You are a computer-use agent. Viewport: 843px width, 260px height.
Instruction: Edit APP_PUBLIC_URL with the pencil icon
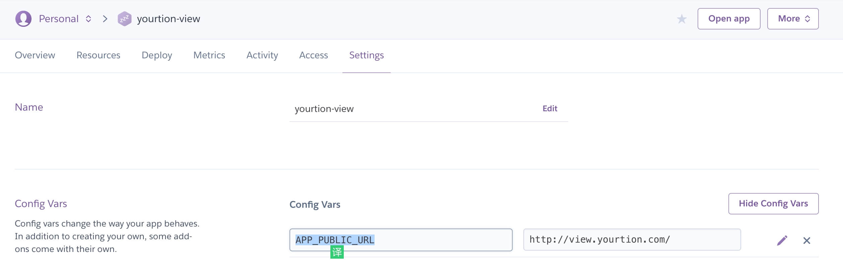coord(782,240)
